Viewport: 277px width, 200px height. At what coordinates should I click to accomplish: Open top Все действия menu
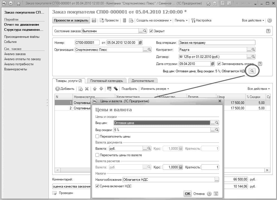(x=253, y=20)
